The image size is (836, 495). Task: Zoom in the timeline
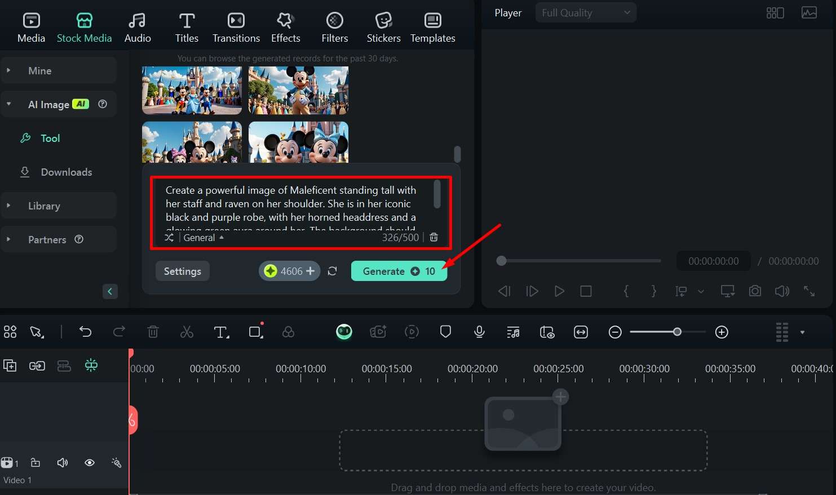pos(722,332)
